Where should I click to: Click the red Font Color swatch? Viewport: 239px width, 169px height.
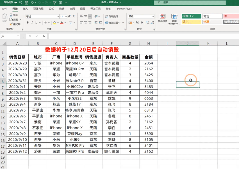click(62, 23)
